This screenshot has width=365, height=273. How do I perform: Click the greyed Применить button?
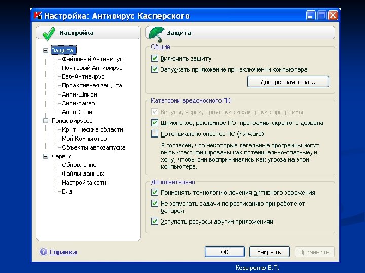pos(314,252)
